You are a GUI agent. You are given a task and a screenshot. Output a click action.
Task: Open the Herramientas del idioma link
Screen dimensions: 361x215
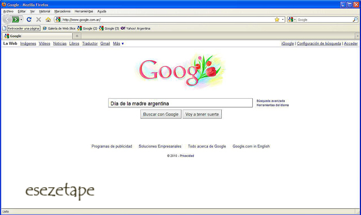click(x=273, y=105)
